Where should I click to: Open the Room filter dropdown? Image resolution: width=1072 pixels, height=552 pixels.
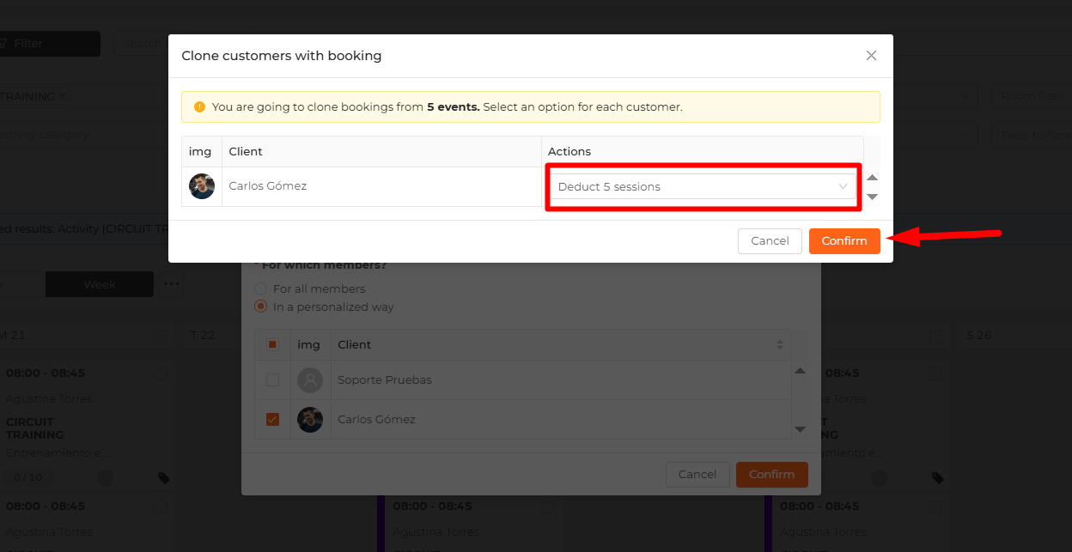click(x=1032, y=96)
